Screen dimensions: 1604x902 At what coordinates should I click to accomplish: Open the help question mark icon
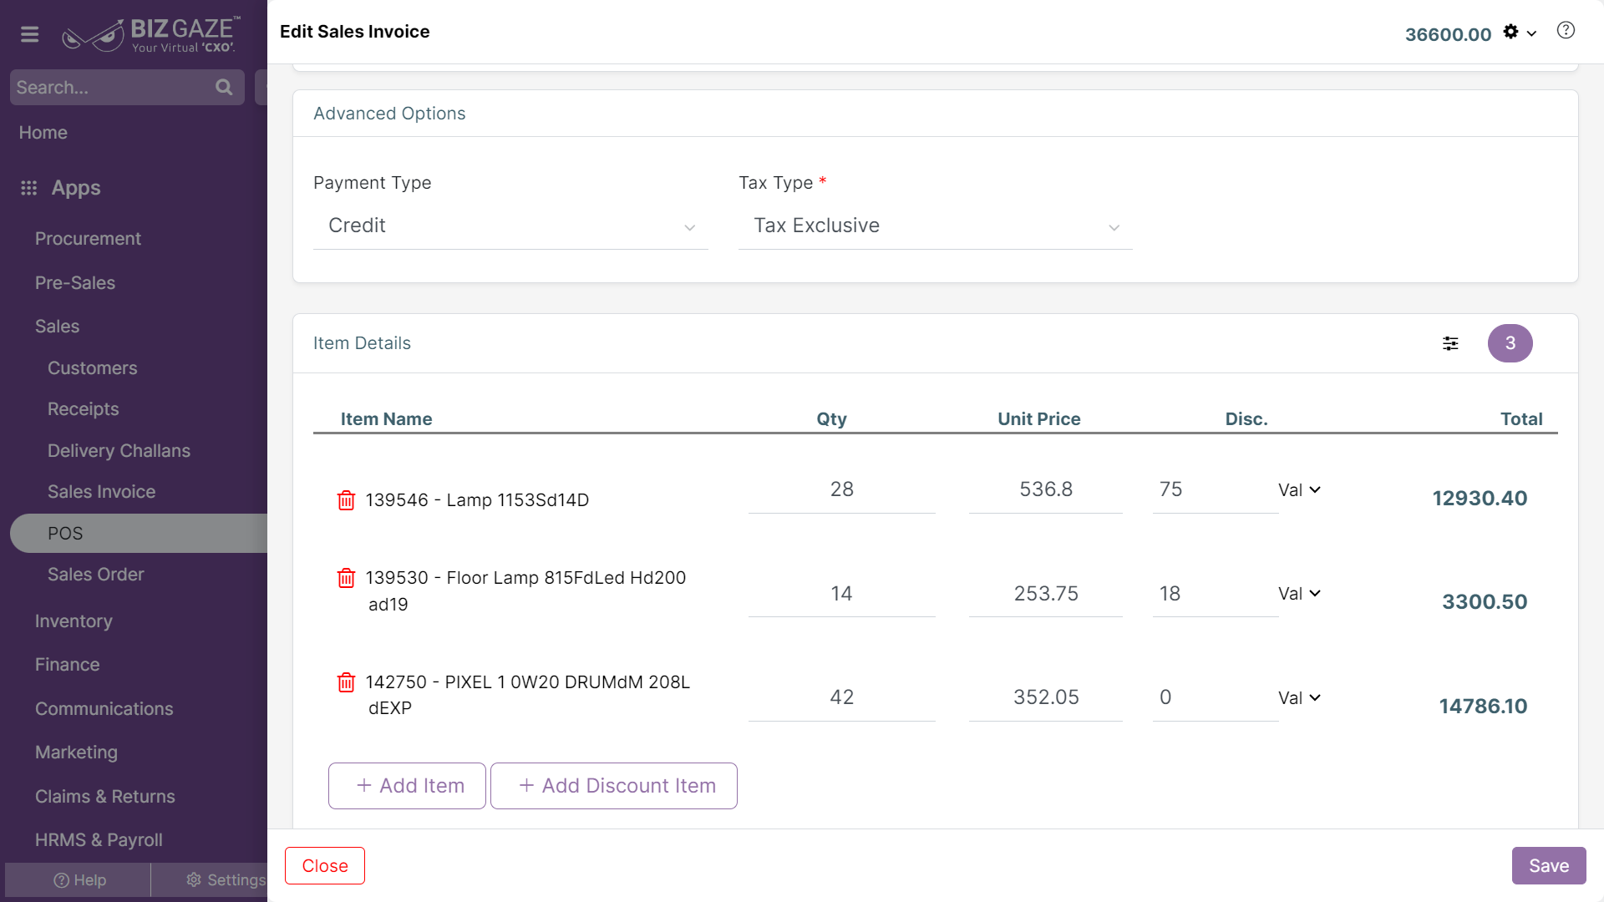(x=1566, y=31)
